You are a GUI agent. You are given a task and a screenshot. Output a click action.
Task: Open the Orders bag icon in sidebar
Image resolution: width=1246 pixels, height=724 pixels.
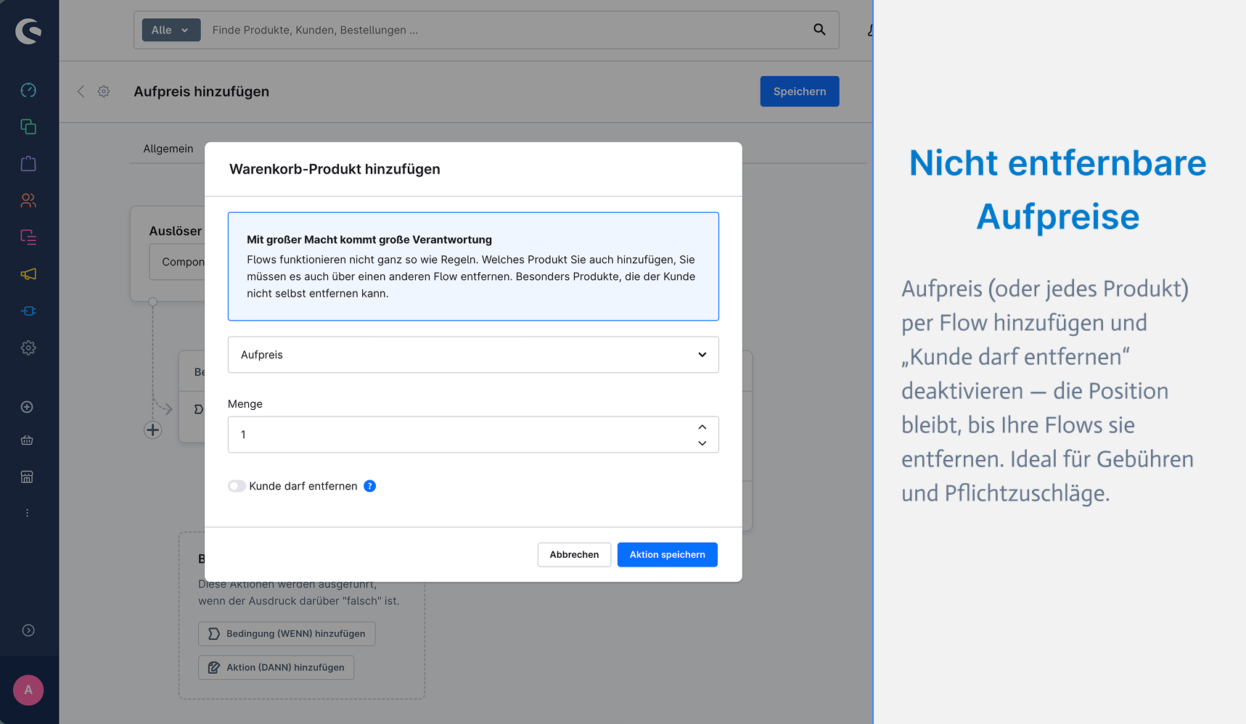tap(28, 163)
